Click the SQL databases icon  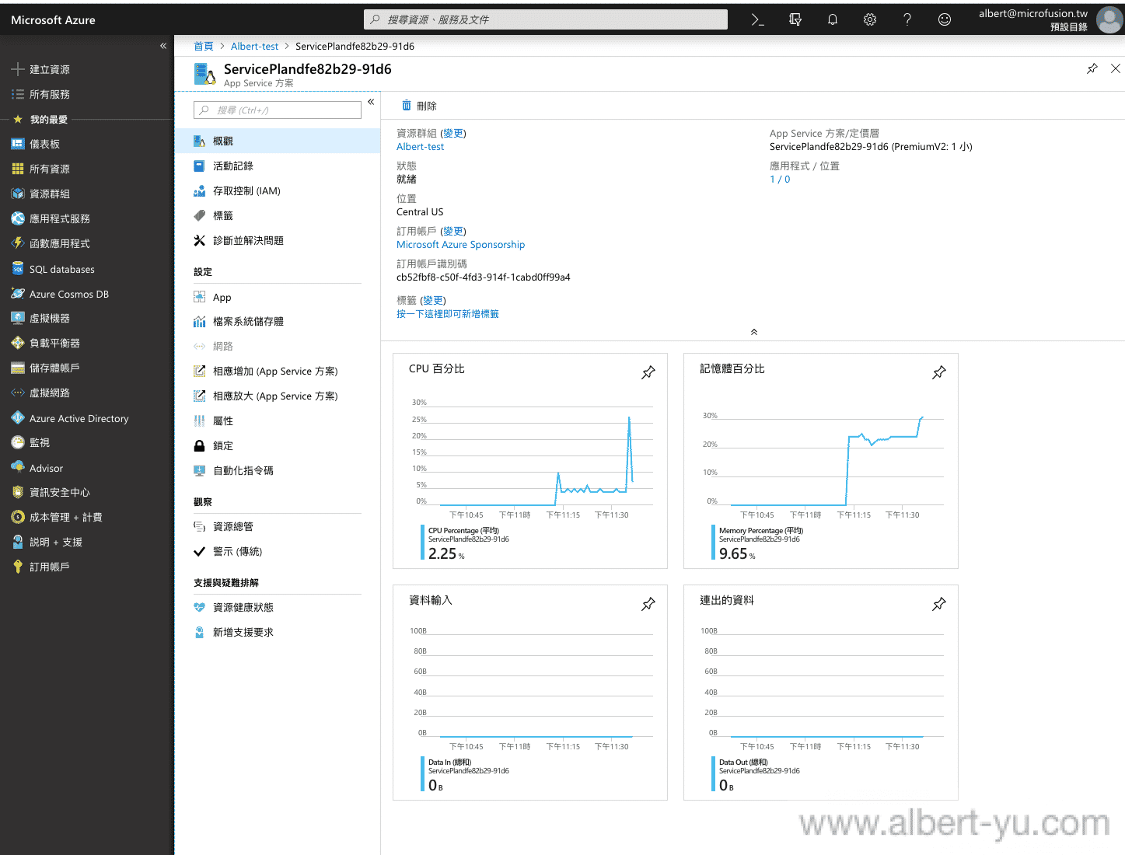coord(18,268)
